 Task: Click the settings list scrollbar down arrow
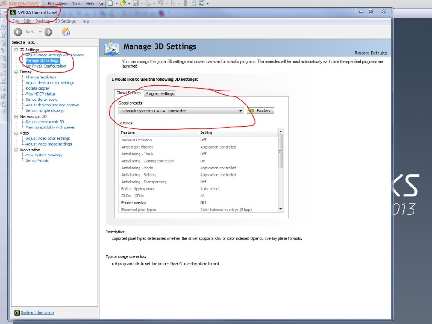coord(280,209)
